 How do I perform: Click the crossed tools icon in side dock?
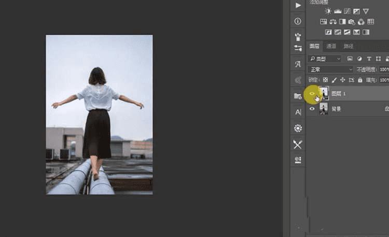298,144
